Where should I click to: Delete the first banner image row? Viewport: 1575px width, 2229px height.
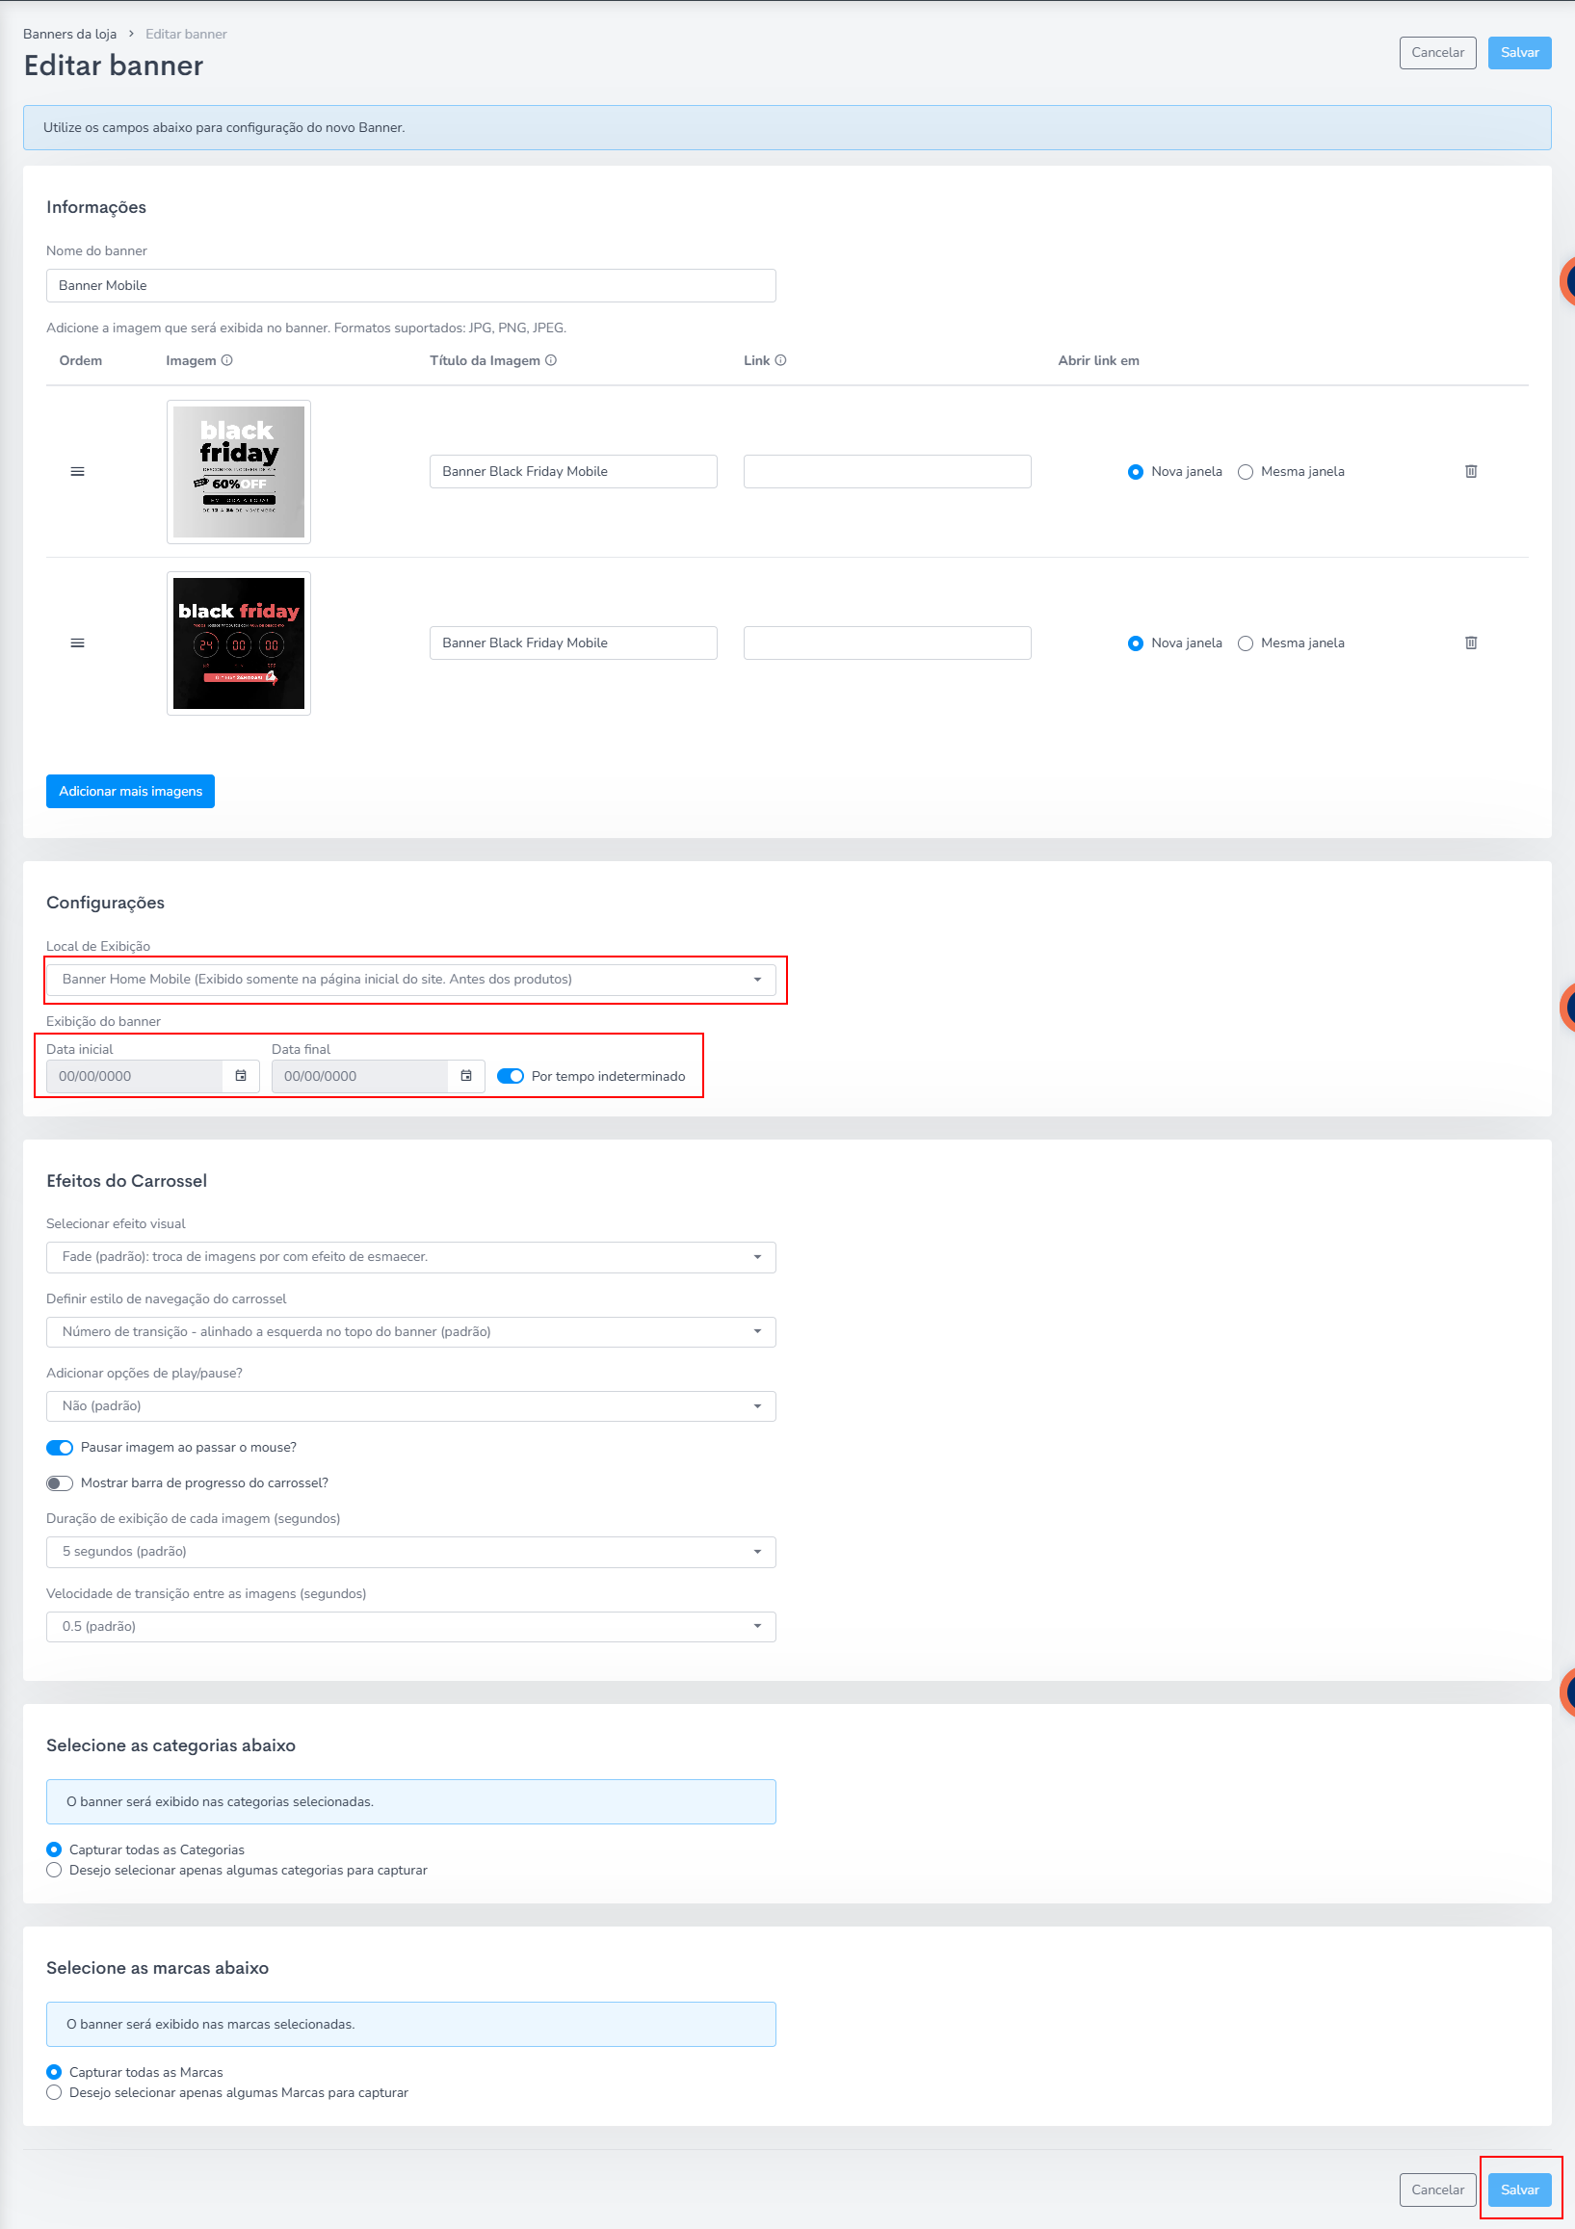(1470, 472)
